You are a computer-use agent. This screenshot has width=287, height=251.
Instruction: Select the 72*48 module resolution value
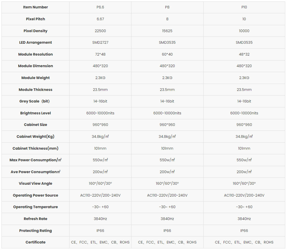100,54
